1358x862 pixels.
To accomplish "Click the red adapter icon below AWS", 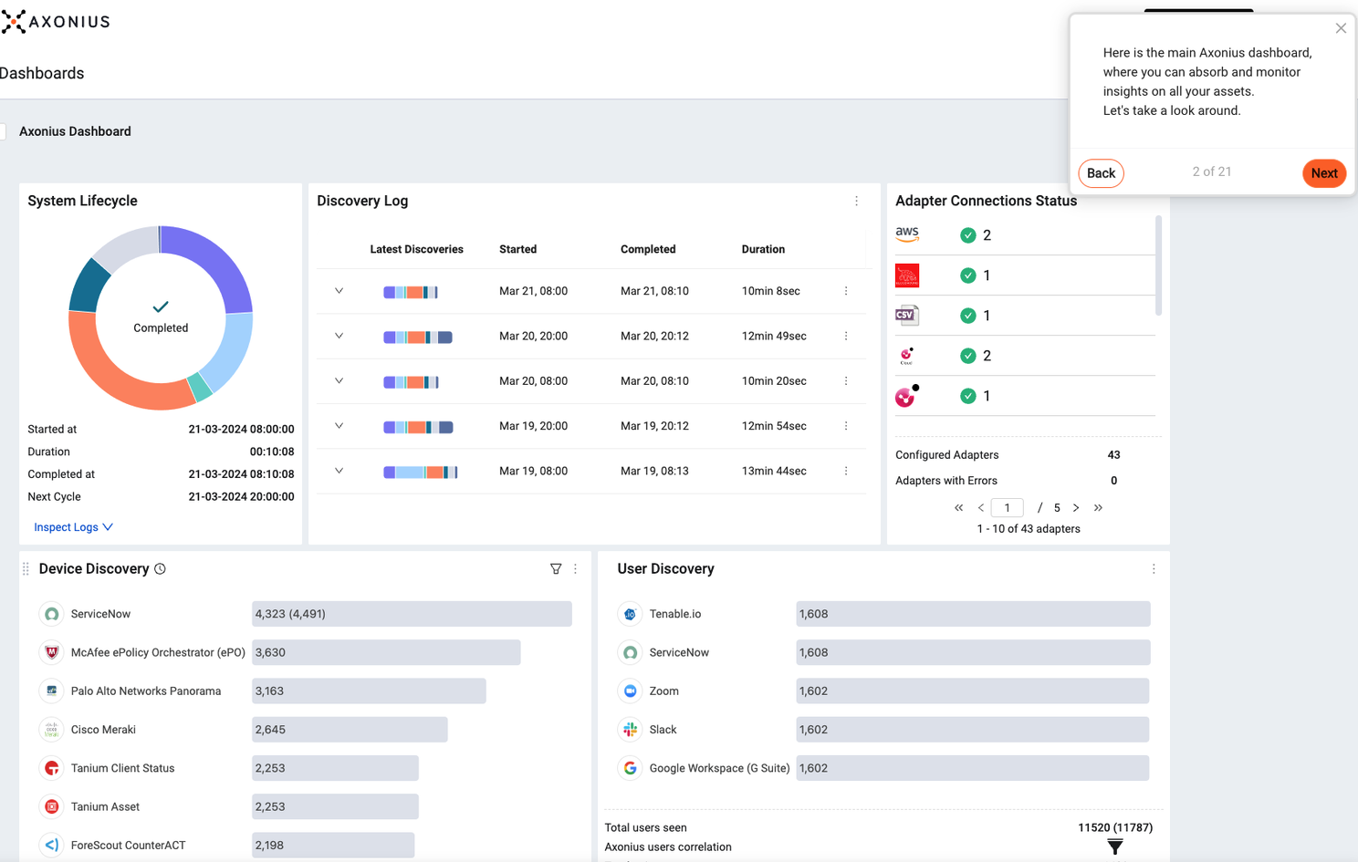I will click(907, 275).
